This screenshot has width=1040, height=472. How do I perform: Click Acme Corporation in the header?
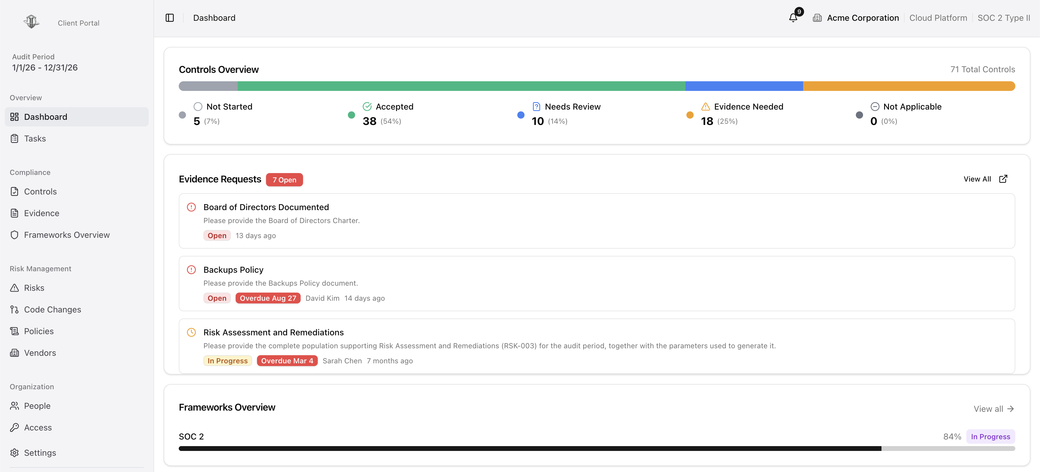pyautogui.click(x=863, y=18)
